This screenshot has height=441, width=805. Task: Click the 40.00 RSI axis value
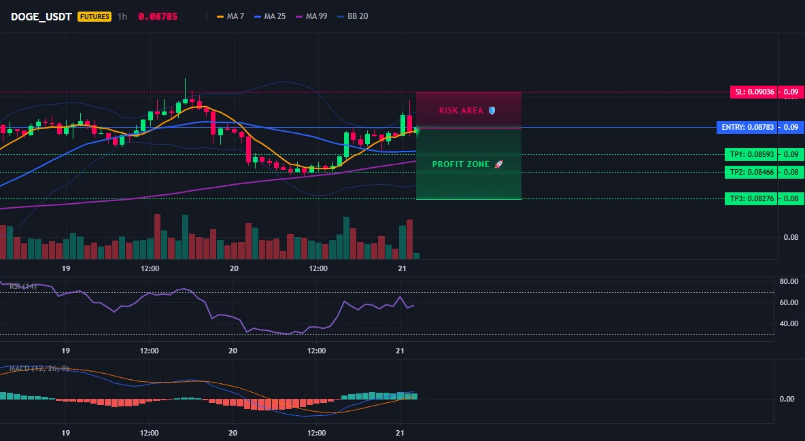click(789, 323)
